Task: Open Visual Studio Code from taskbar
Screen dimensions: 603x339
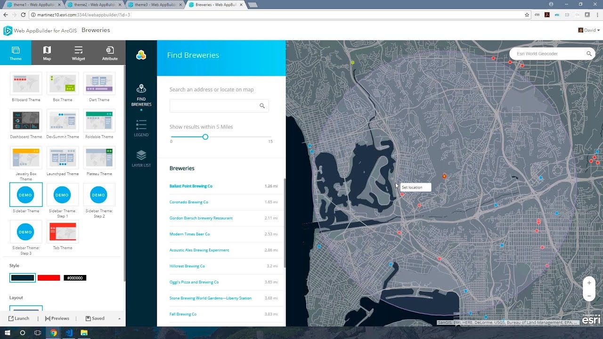Action: 69,333
